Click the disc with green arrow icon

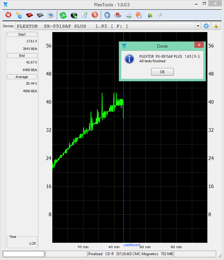85,15
